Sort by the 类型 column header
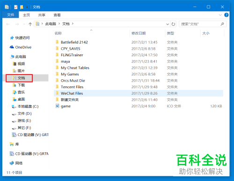This screenshot has width=234, height=181. pos(170,33)
